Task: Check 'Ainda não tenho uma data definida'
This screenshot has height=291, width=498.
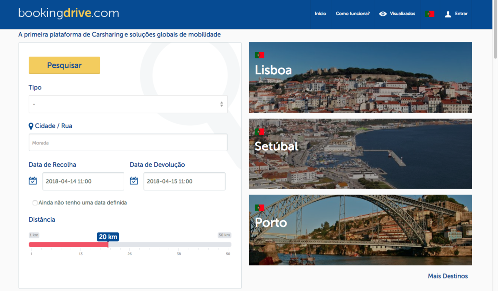Action: click(35, 203)
